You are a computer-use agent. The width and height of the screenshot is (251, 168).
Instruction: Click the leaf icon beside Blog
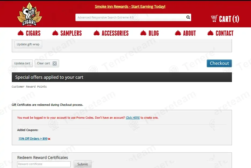(x=143, y=33)
